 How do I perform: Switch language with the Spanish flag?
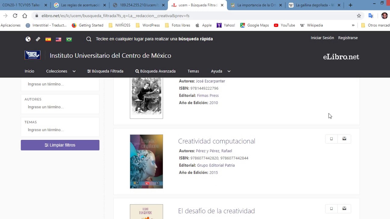click(48, 39)
